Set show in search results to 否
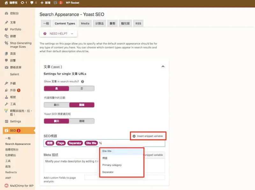Viewport: 255px width, 190px height. tap(82, 89)
